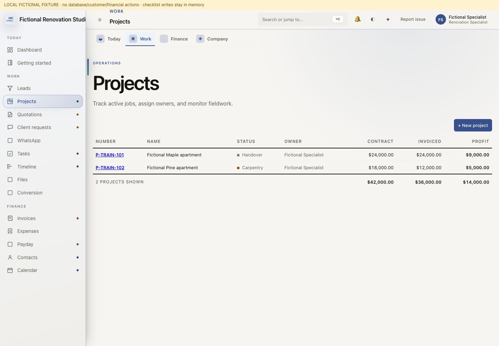The width and height of the screenshot is (499, 346).
Task: Select the Work tab
Action: (x=140, y=39)
